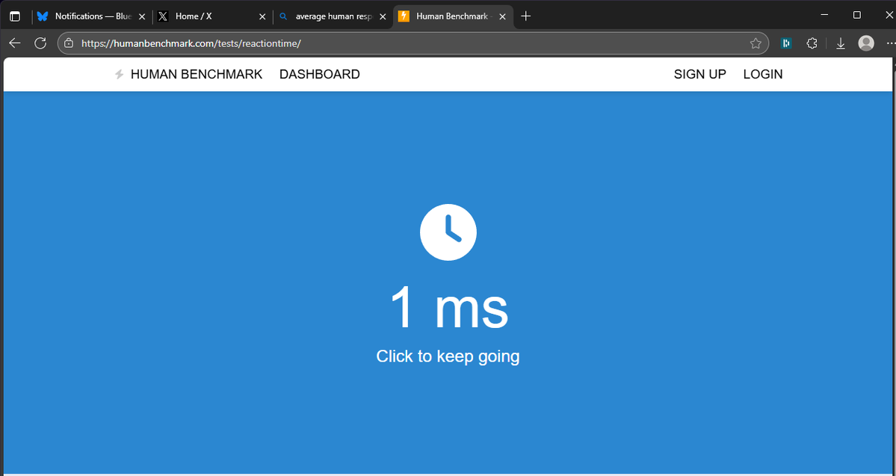
Task: Open the browser profile avatar
Action: tap(866, 43)
